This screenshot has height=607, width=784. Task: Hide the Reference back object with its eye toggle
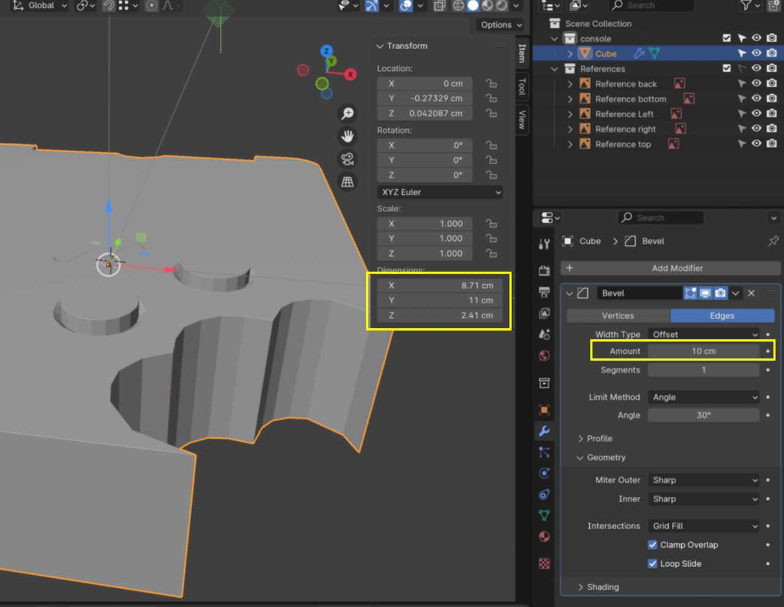pyautogui.click(x=757, y=83)
